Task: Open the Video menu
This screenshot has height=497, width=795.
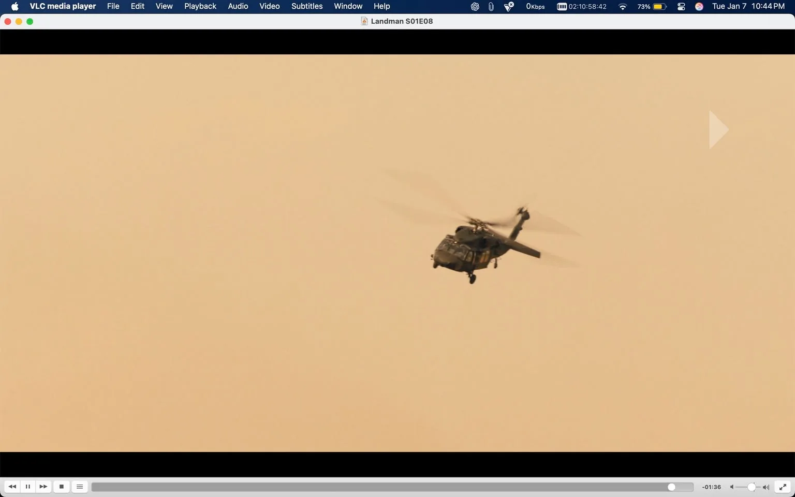Action: [269, 6]
